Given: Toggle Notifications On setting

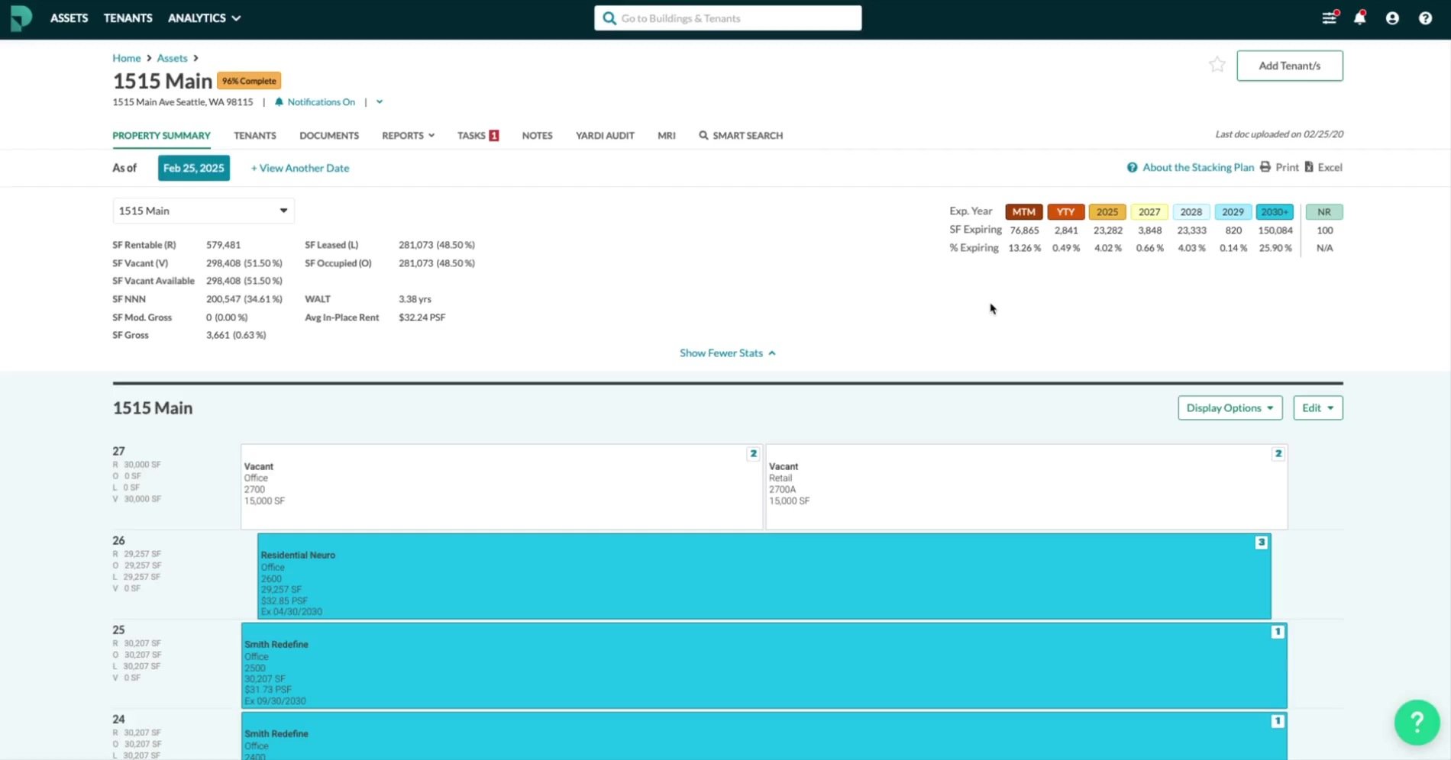Looking at the screenshot, I should [x=315, y=102].
